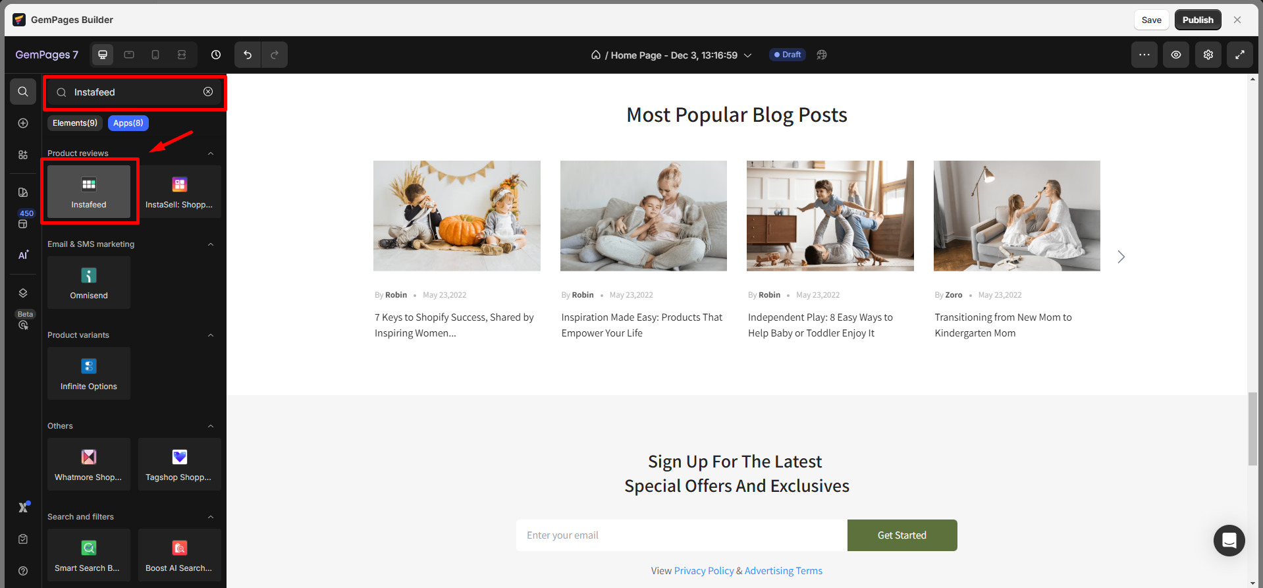Select the Apps(8) tab
This screenshot has height=588, width=1263.
[x=128, y=123]
